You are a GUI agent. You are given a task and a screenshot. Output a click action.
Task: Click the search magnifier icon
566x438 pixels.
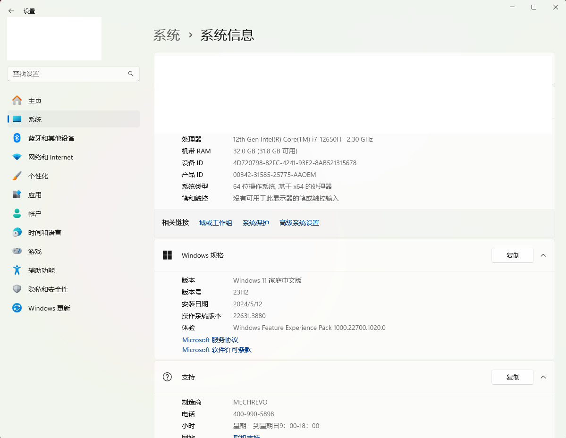131,74
